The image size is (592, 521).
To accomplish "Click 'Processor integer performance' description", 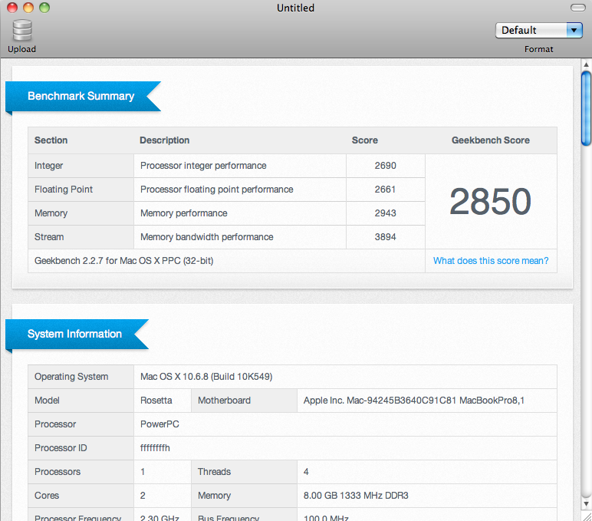I will pyautogui.click(x=203, y=166).
